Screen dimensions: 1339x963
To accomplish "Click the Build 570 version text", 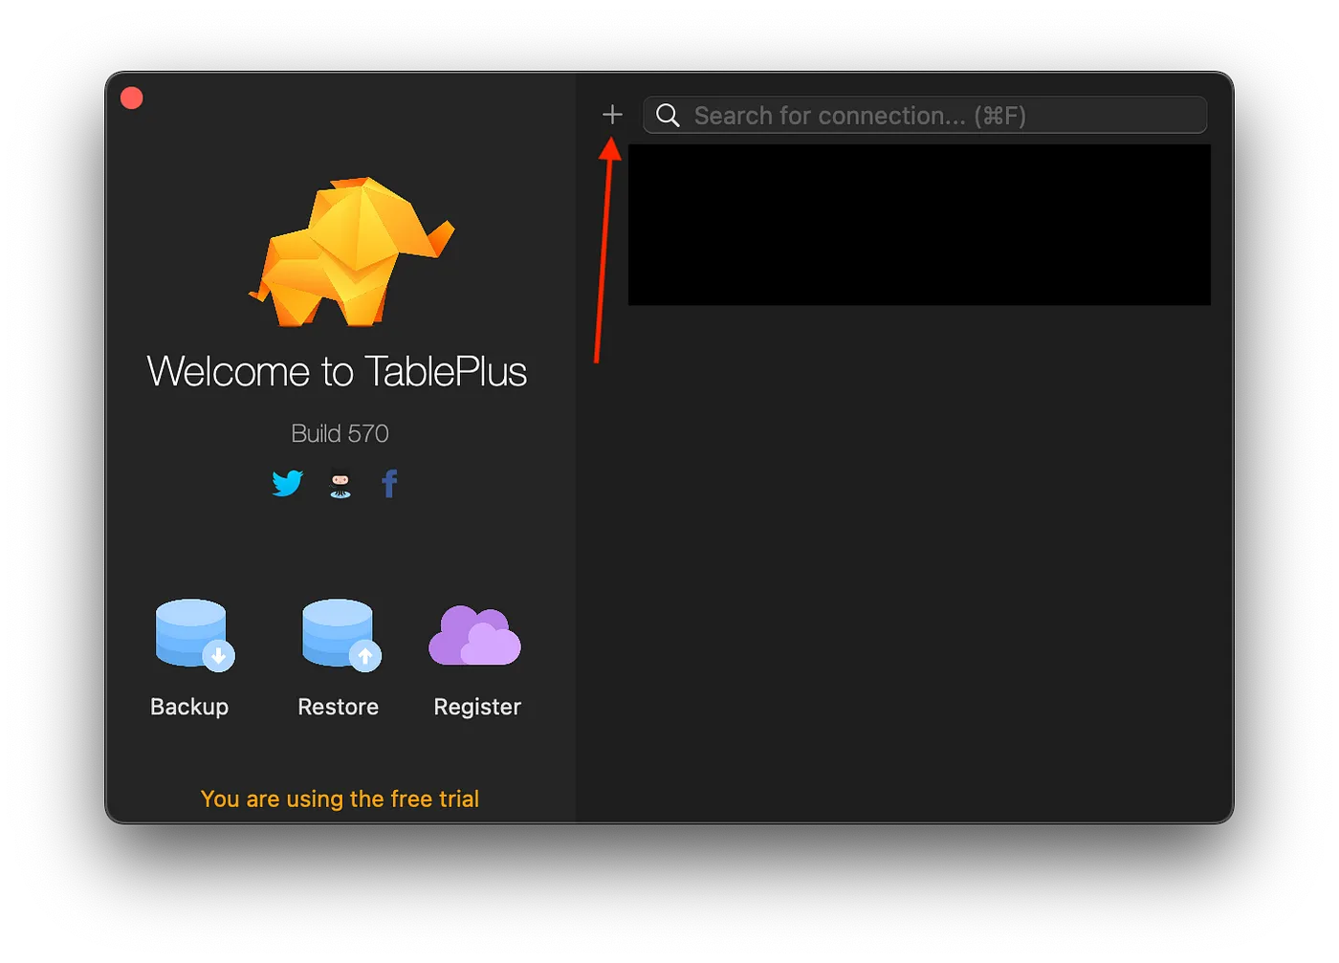I will tap(340, 433).
